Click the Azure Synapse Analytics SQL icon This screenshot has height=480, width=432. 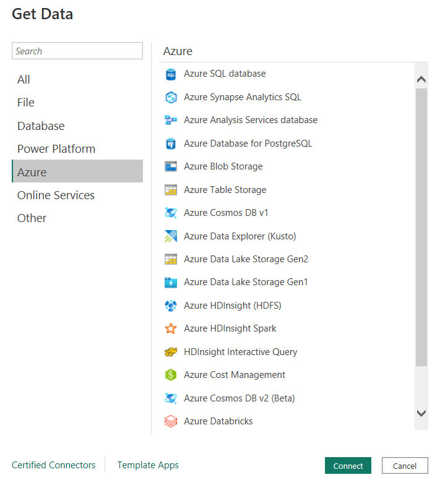(x=171, y=97)
